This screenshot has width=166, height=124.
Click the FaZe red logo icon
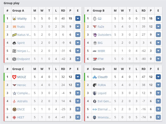[95, 27]
